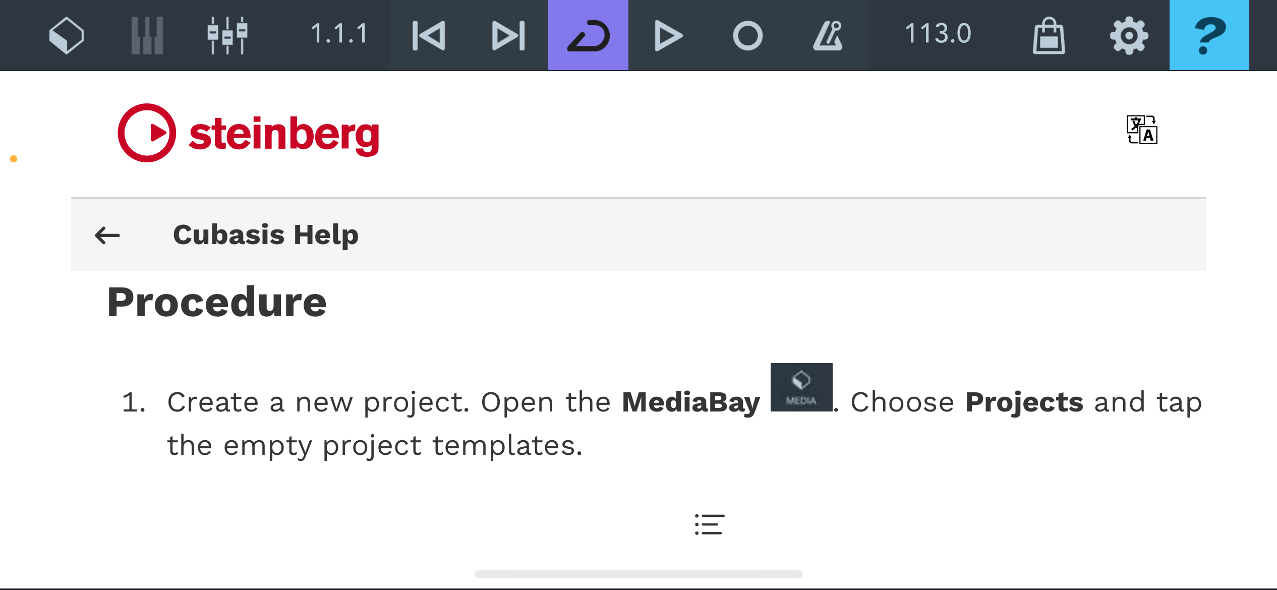Open the settings gear

click(1129, 35)
